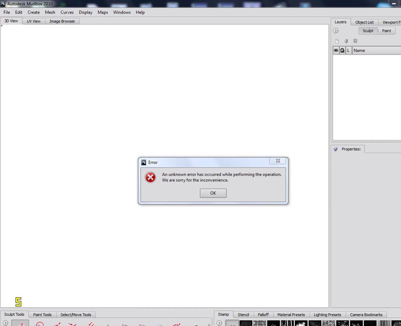Open the Maps menu

point(103,12)
